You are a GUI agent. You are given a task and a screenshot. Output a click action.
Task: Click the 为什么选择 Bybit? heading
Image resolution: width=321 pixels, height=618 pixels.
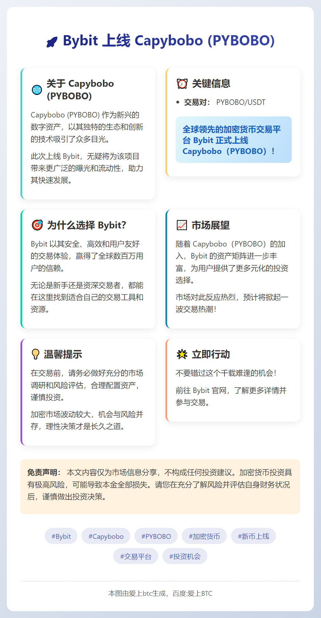click(87, 225)
